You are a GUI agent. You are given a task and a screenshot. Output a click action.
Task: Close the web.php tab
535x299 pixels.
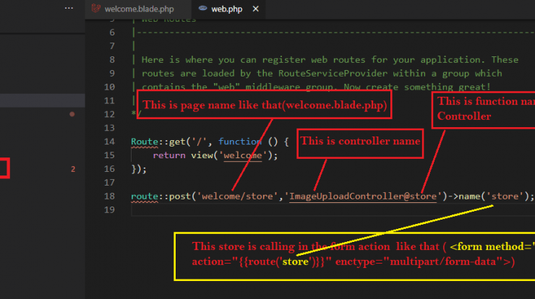pyautogui.click(x=255, y=9)
